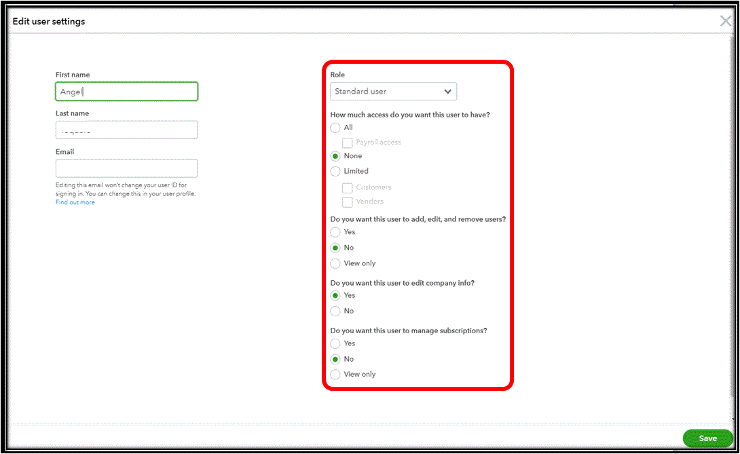
Task: Select the All access radio option
Action: point(335,128)
